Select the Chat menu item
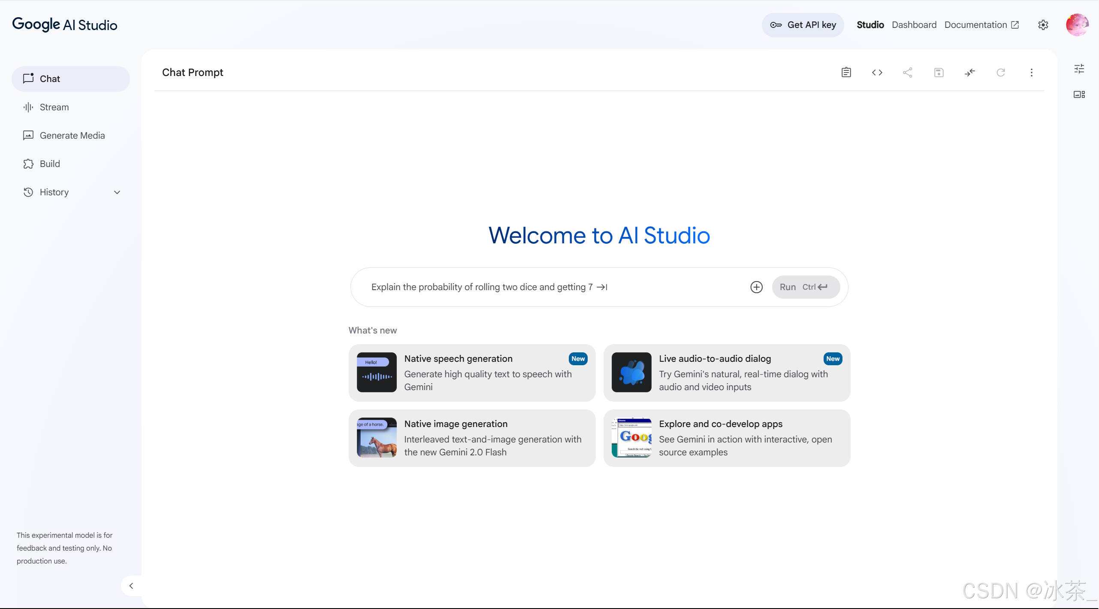This screenshot has width=1099, height=609. coord(71,79)
